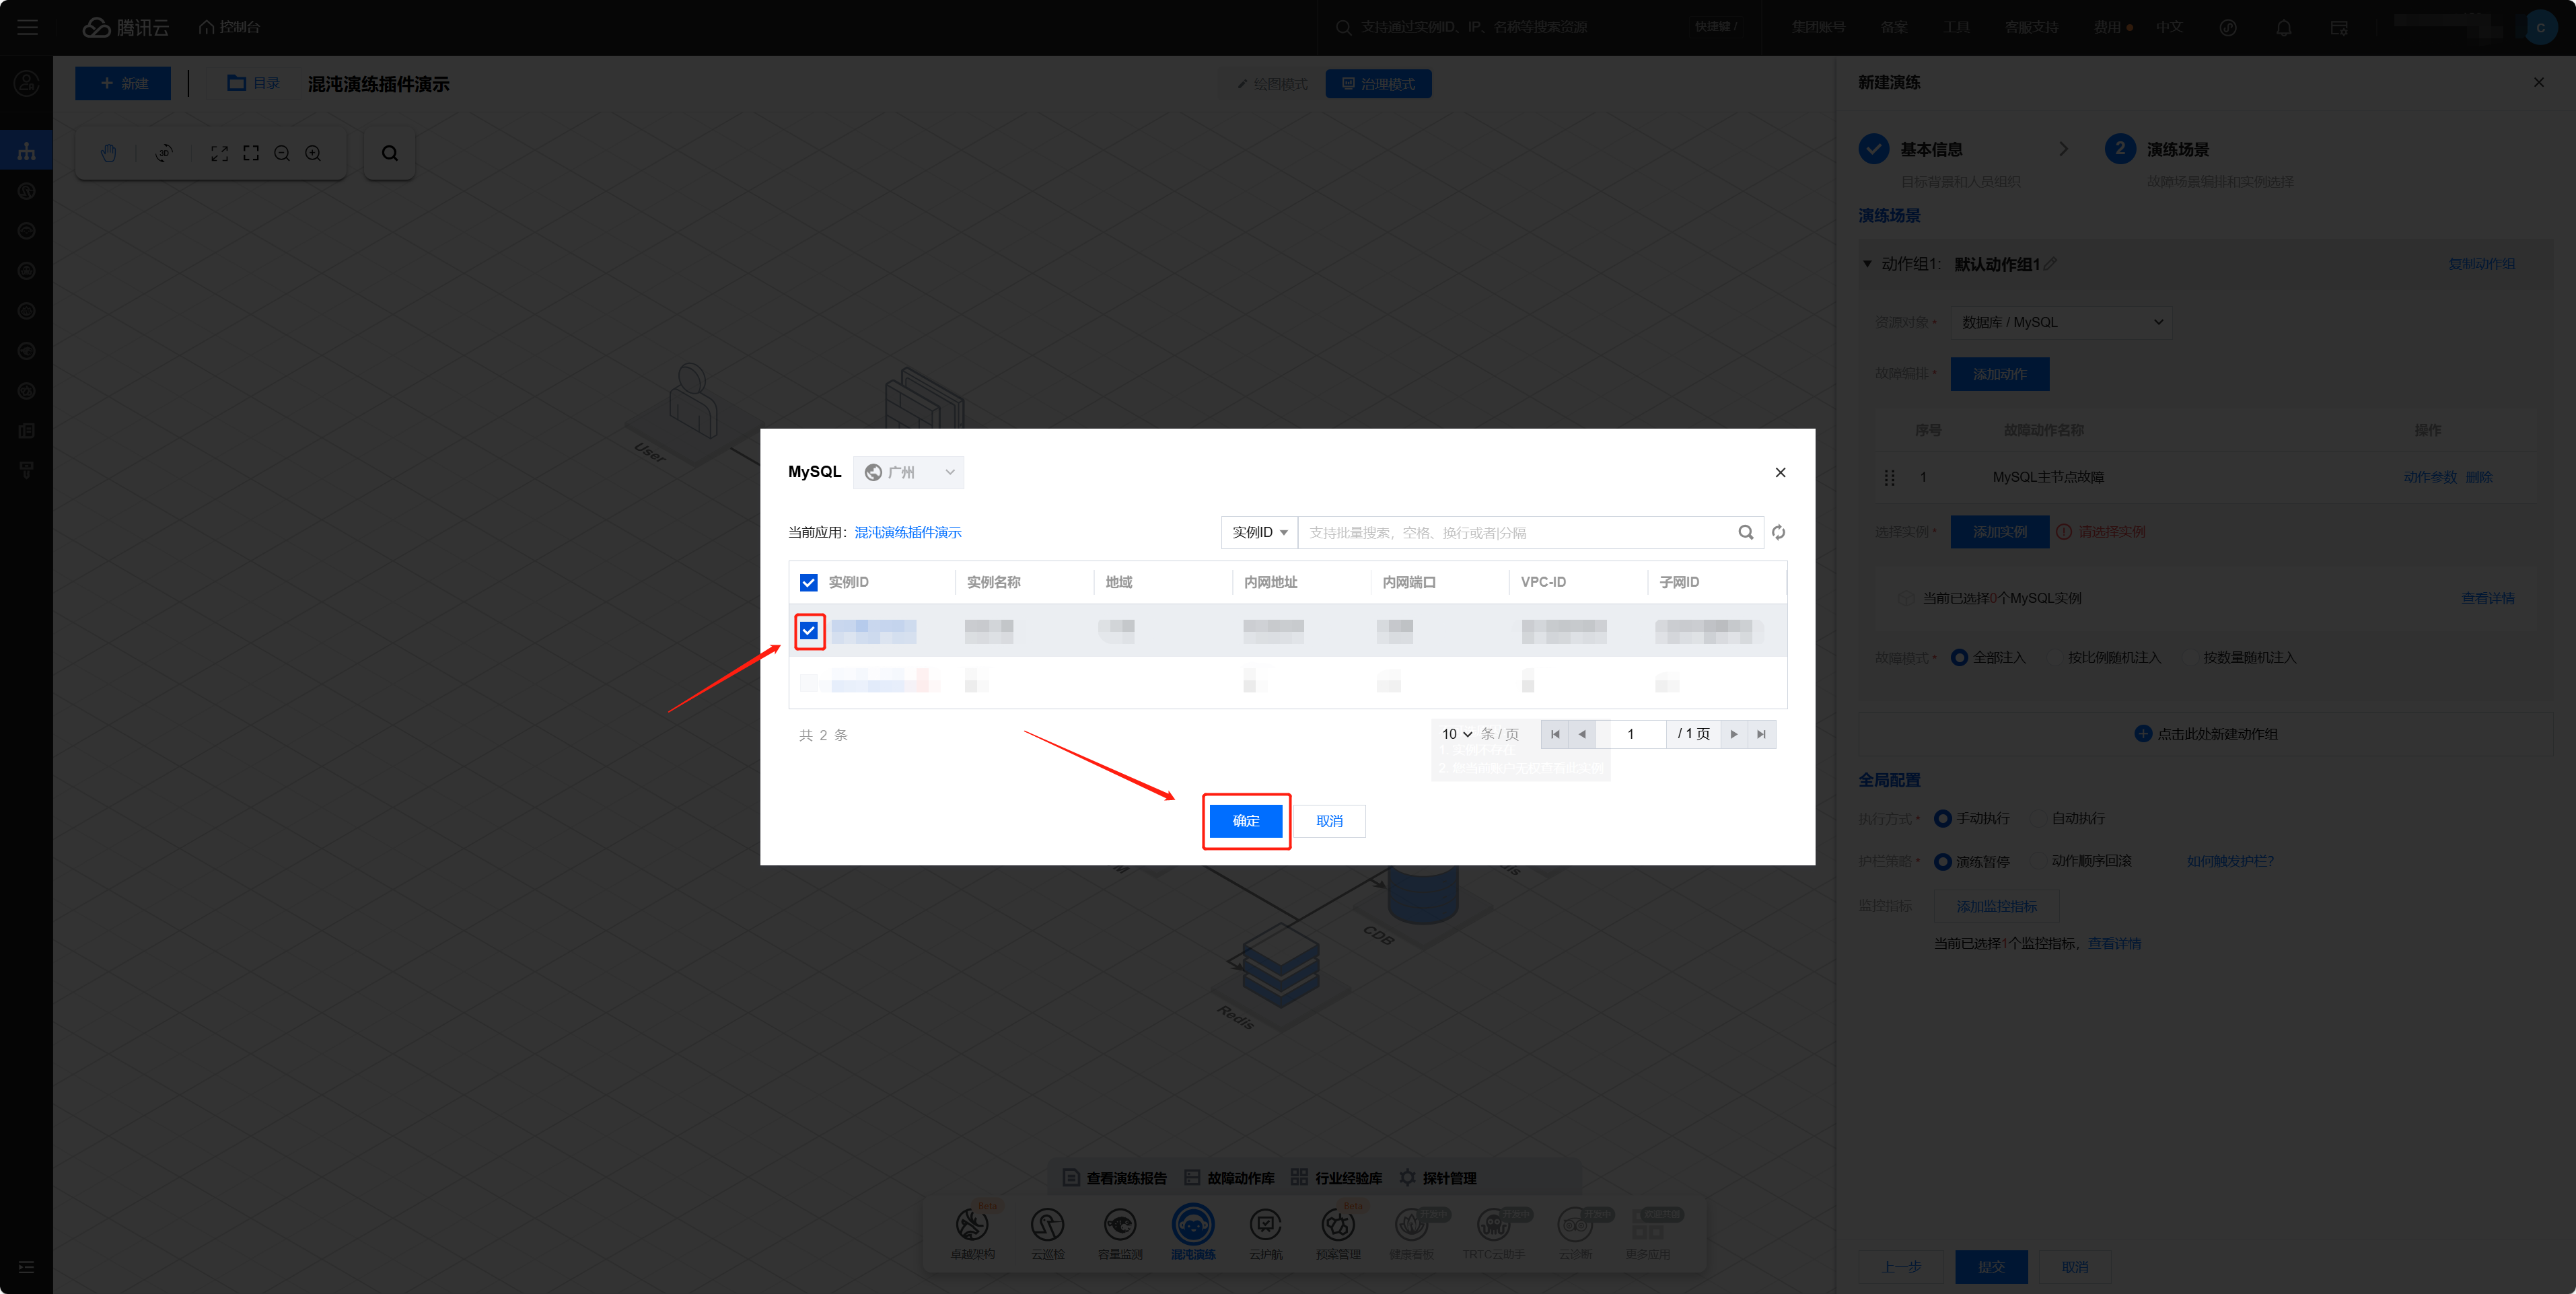
Task: Click the 提交 submit button
Action: [1991, 1267]
